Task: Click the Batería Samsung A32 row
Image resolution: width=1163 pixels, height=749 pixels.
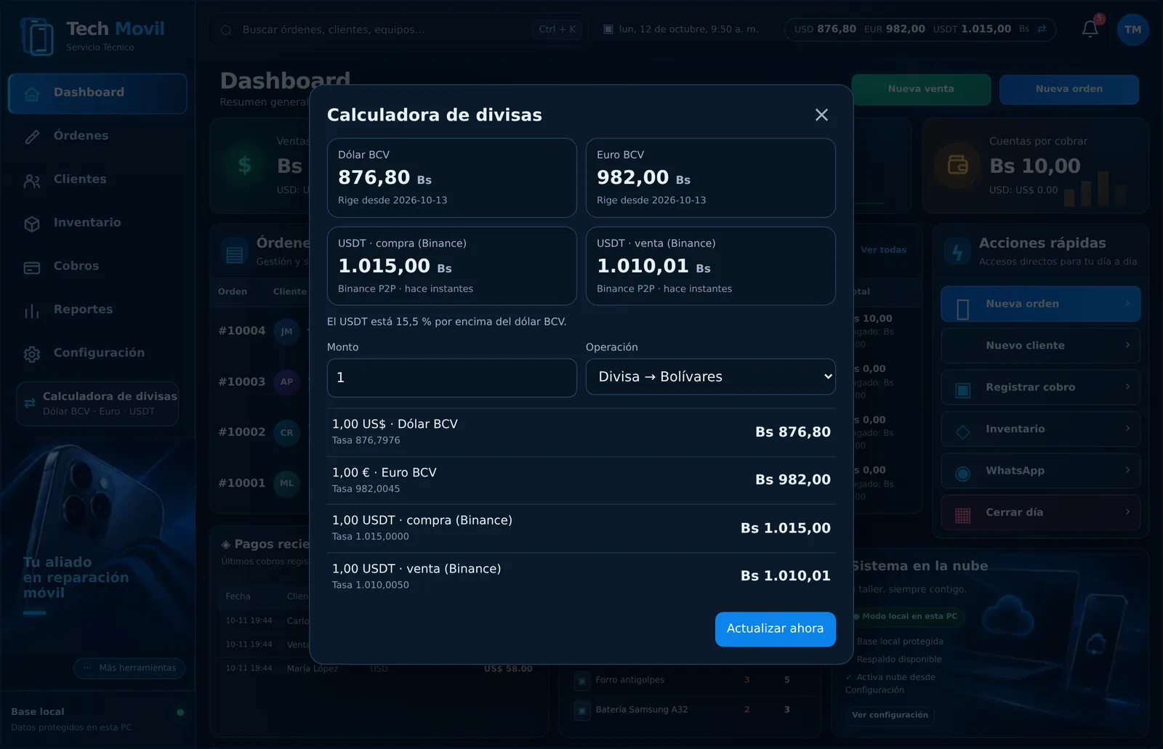Action: (691, 710)
